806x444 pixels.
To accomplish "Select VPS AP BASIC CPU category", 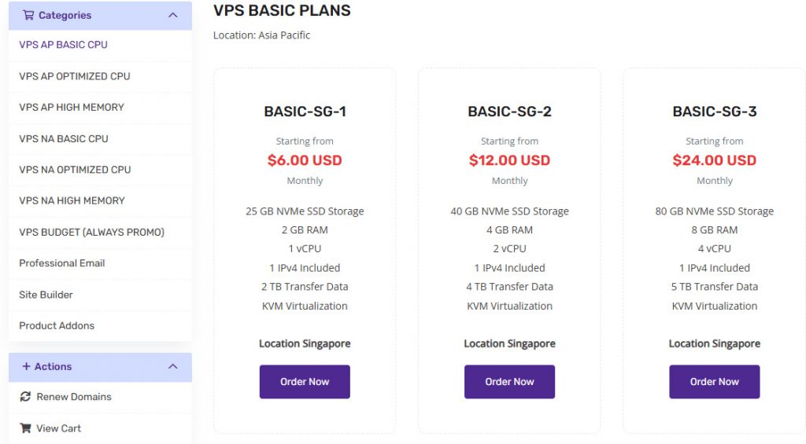I will click(x=63, y=45).
